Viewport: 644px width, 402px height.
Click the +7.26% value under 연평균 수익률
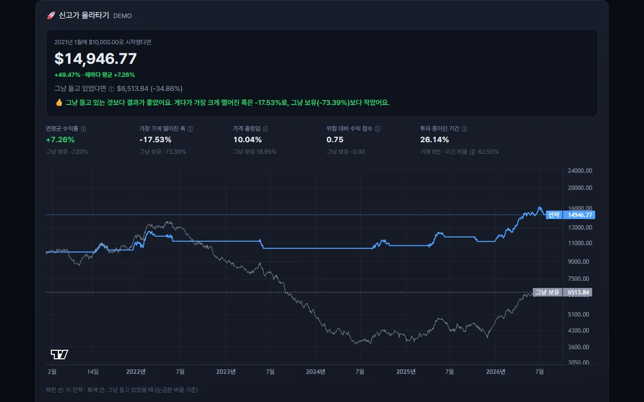click(x=60, y=140)
